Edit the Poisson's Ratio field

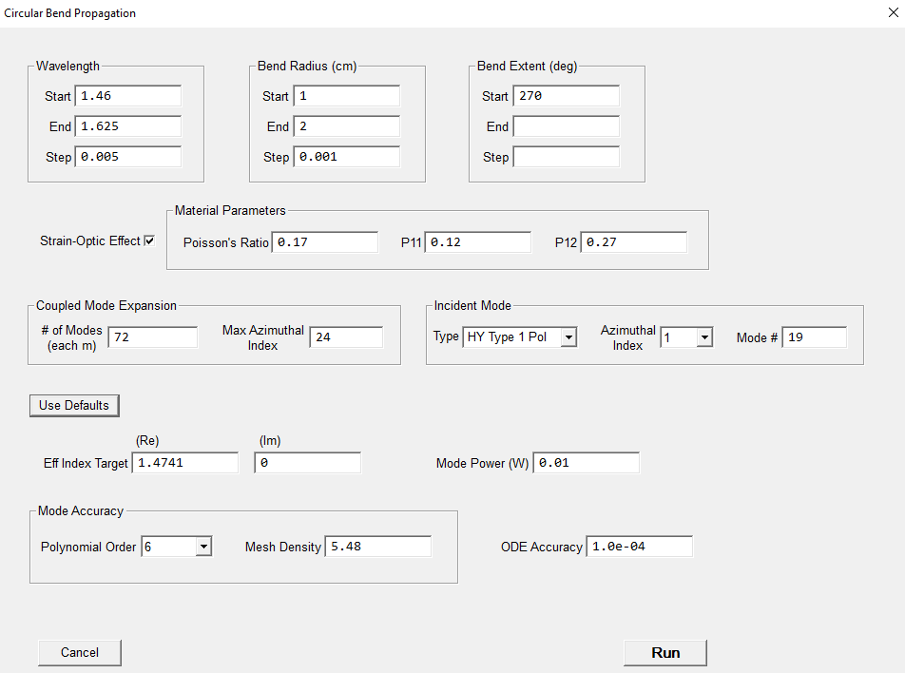pyautogui.click(x=325, y=242)
